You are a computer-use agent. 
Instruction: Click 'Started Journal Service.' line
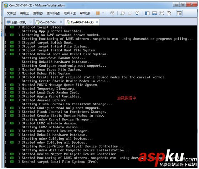[x=45, y=100]
